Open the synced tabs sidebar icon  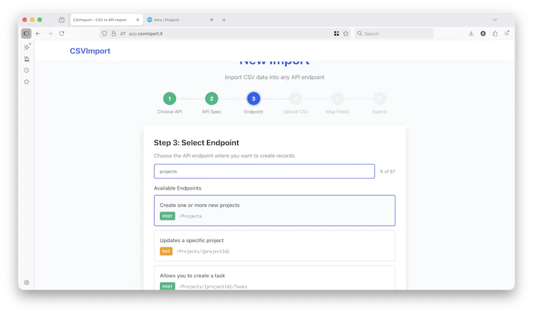tap(27, 59)
